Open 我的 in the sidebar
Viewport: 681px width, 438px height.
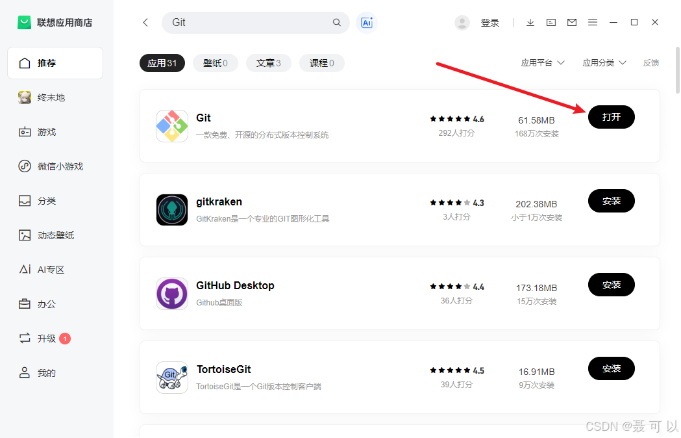tap(55, 373)
